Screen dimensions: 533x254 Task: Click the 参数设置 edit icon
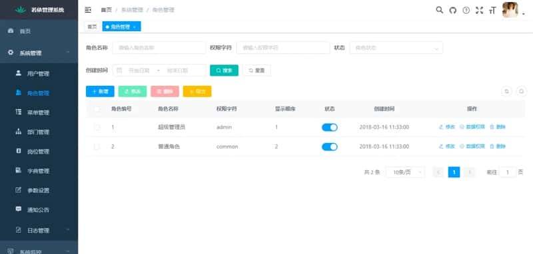click(x=19, y=190)
